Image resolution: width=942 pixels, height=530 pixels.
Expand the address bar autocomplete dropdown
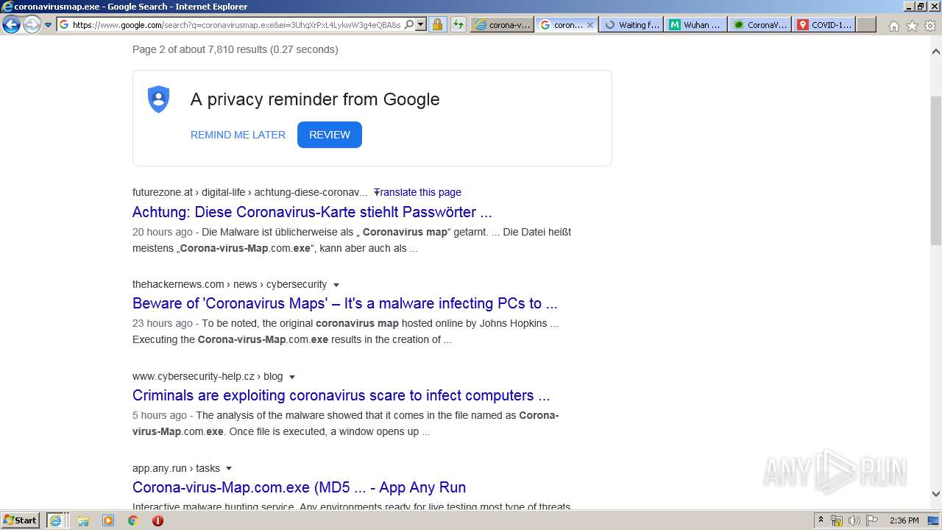(x=421, y=24)
